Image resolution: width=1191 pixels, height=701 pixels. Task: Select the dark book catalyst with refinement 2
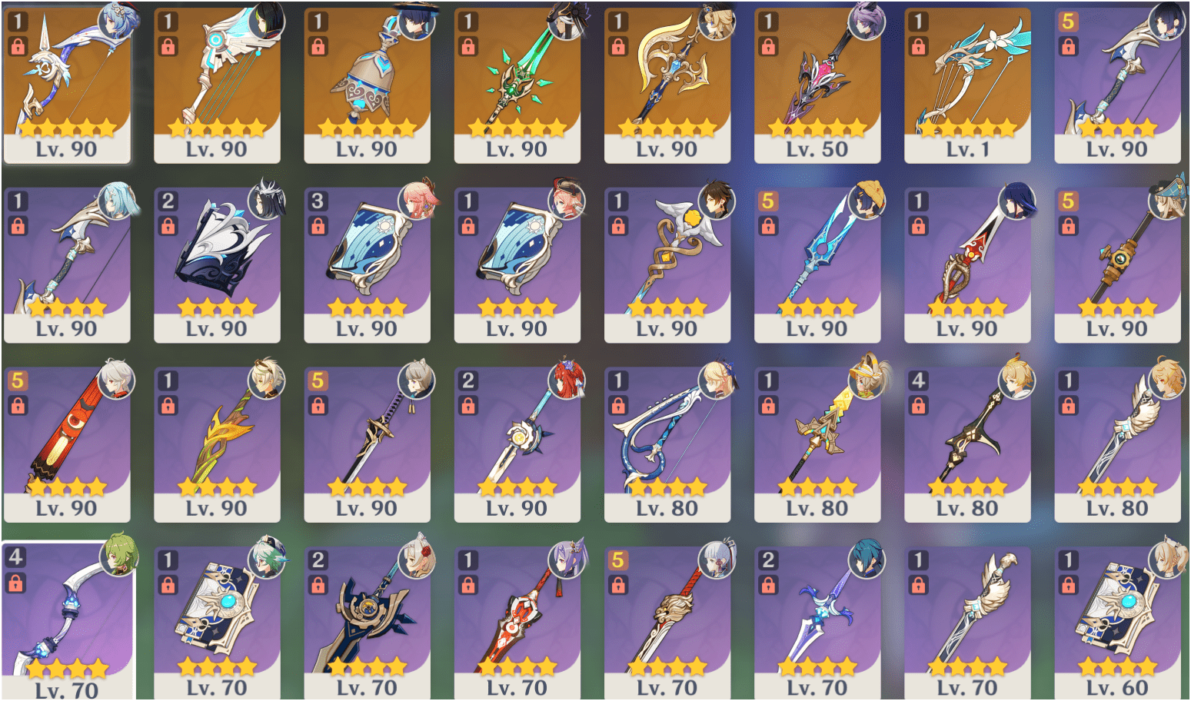point(217,264)
